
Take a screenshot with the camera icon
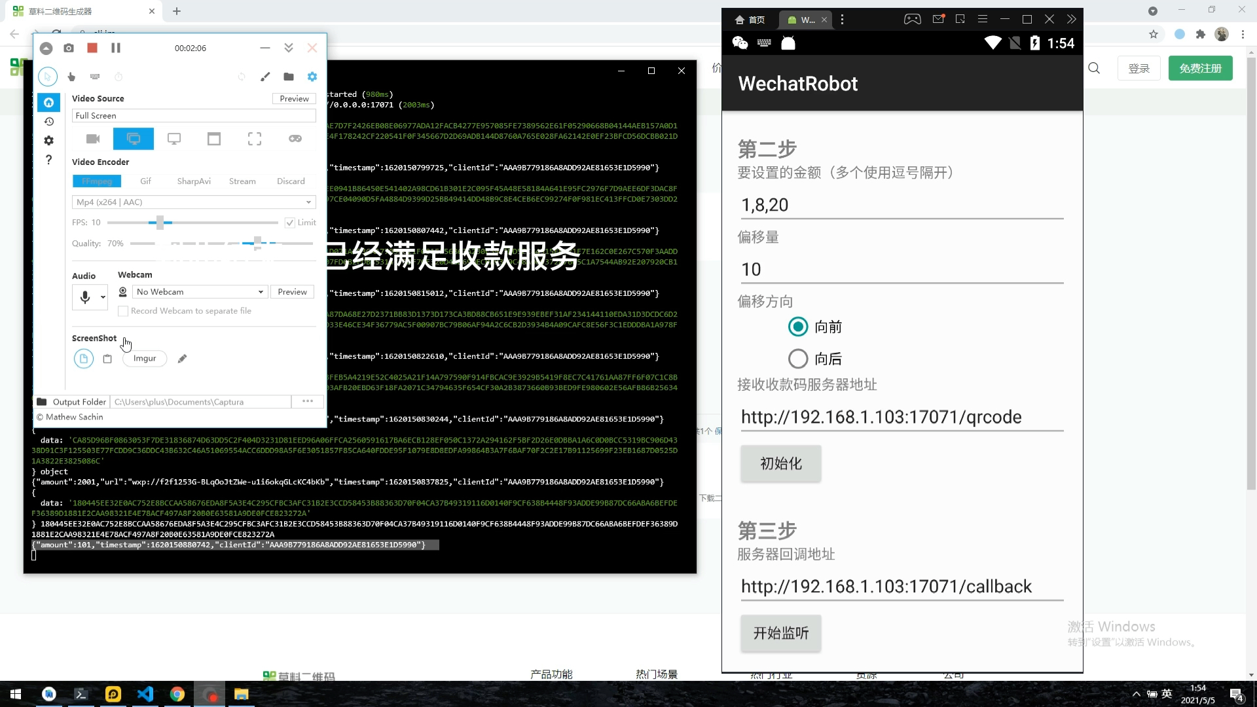(69, 48)
